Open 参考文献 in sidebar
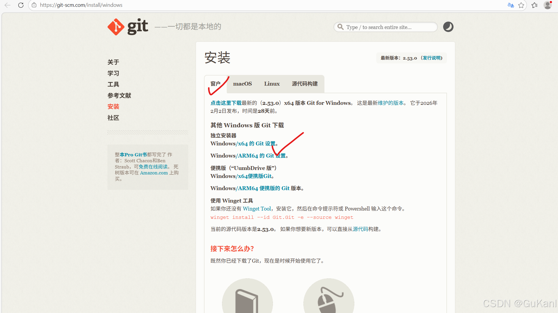Screen dimensions: 558x313 119,95
